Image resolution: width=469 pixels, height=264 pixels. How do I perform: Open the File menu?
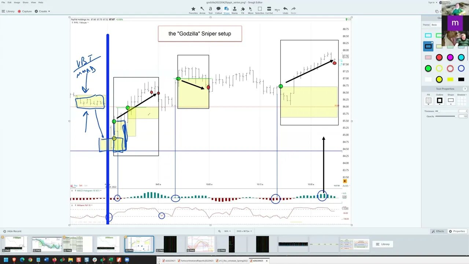click(3, 2)
